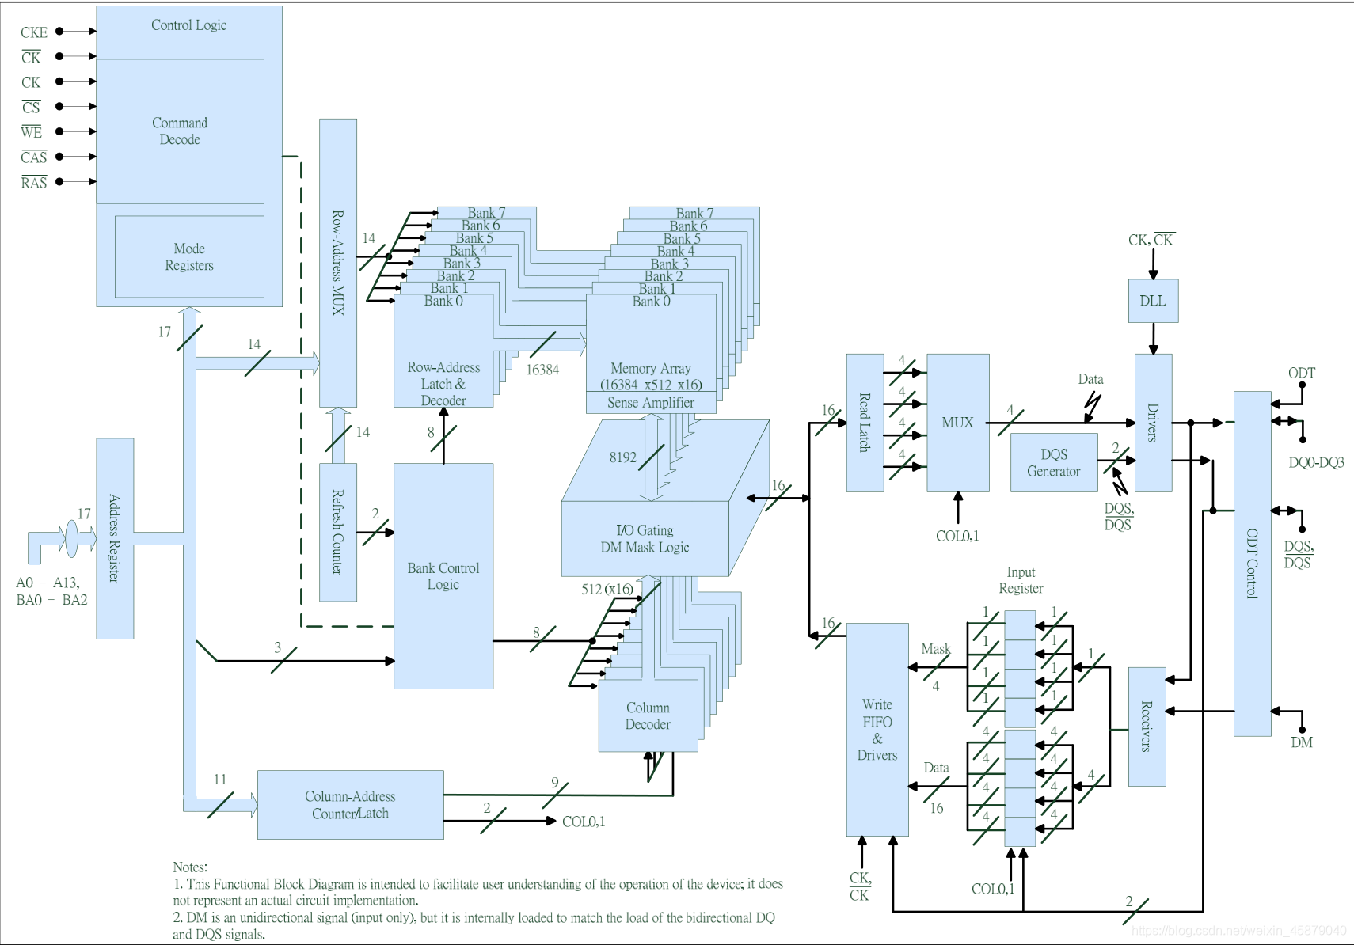Click the Address Register block
The height and width of the screenshot is (945, 1354).
115,539
